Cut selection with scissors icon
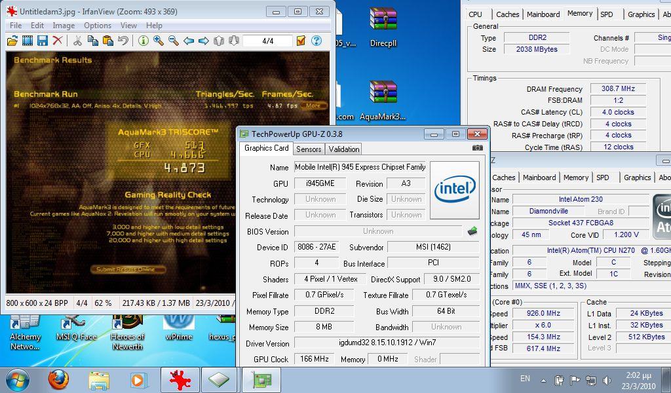The width and height of the screenshot is (671, 393). 77,41
